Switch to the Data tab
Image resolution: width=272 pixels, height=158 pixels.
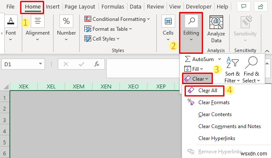135,6
